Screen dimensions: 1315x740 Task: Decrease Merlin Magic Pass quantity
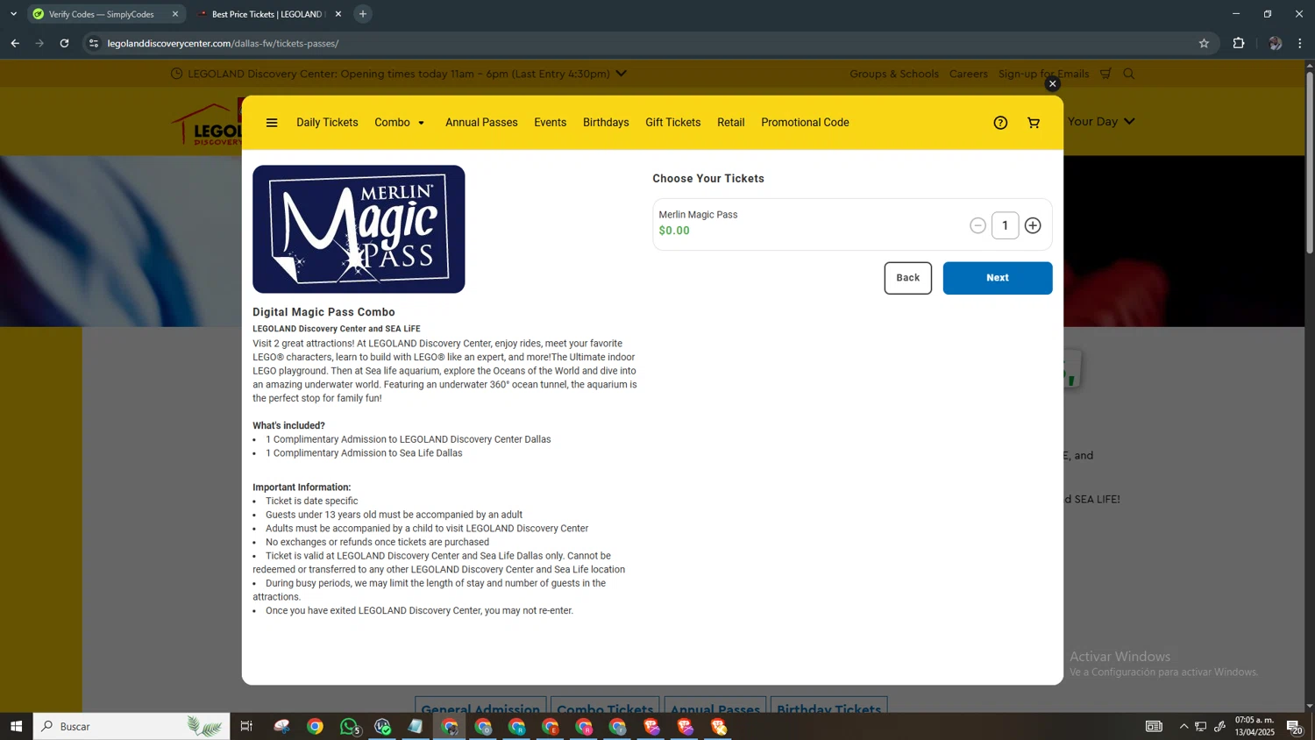click(977, 225)
